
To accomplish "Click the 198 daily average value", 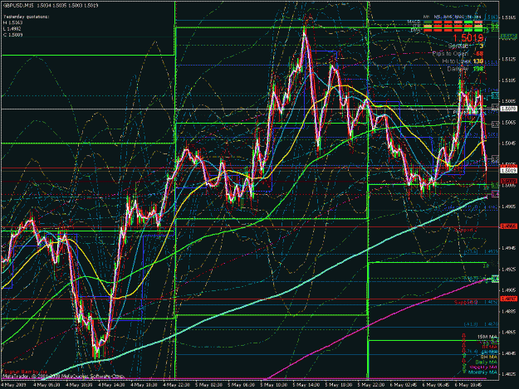I will coord(478,69).
